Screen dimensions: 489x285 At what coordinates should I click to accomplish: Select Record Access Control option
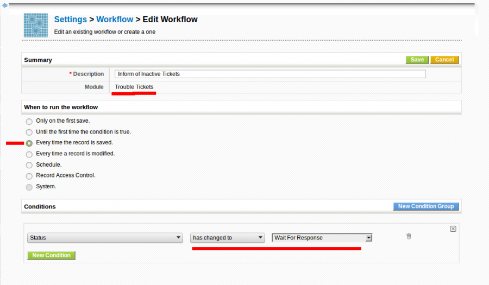click(x=29, y=176)
